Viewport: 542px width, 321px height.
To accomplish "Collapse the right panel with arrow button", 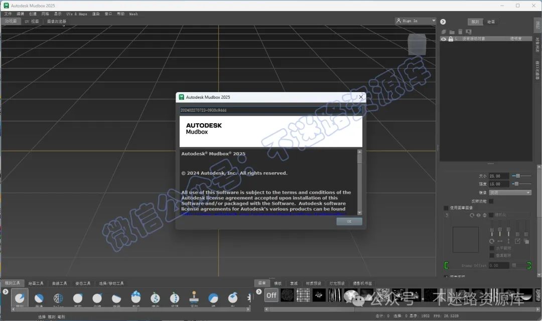I will click(x=443, y=22).
